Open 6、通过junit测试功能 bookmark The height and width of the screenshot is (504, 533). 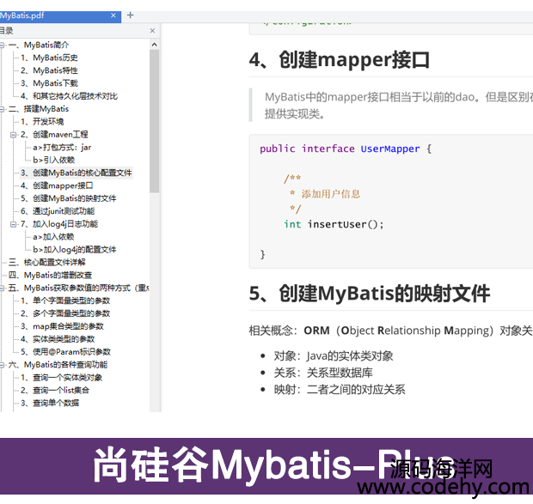57,211
